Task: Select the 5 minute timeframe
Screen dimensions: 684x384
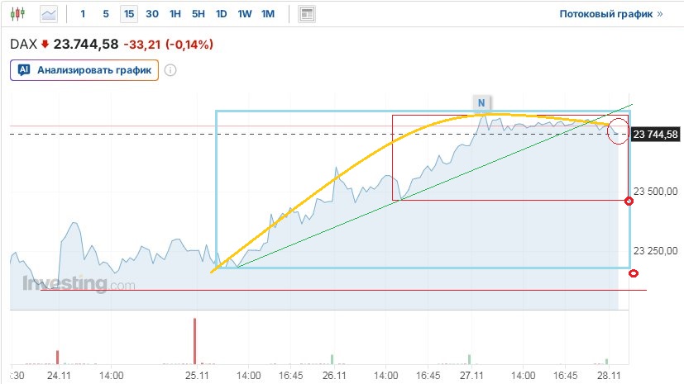Action: pyautogui.click(x=105, y=14)
